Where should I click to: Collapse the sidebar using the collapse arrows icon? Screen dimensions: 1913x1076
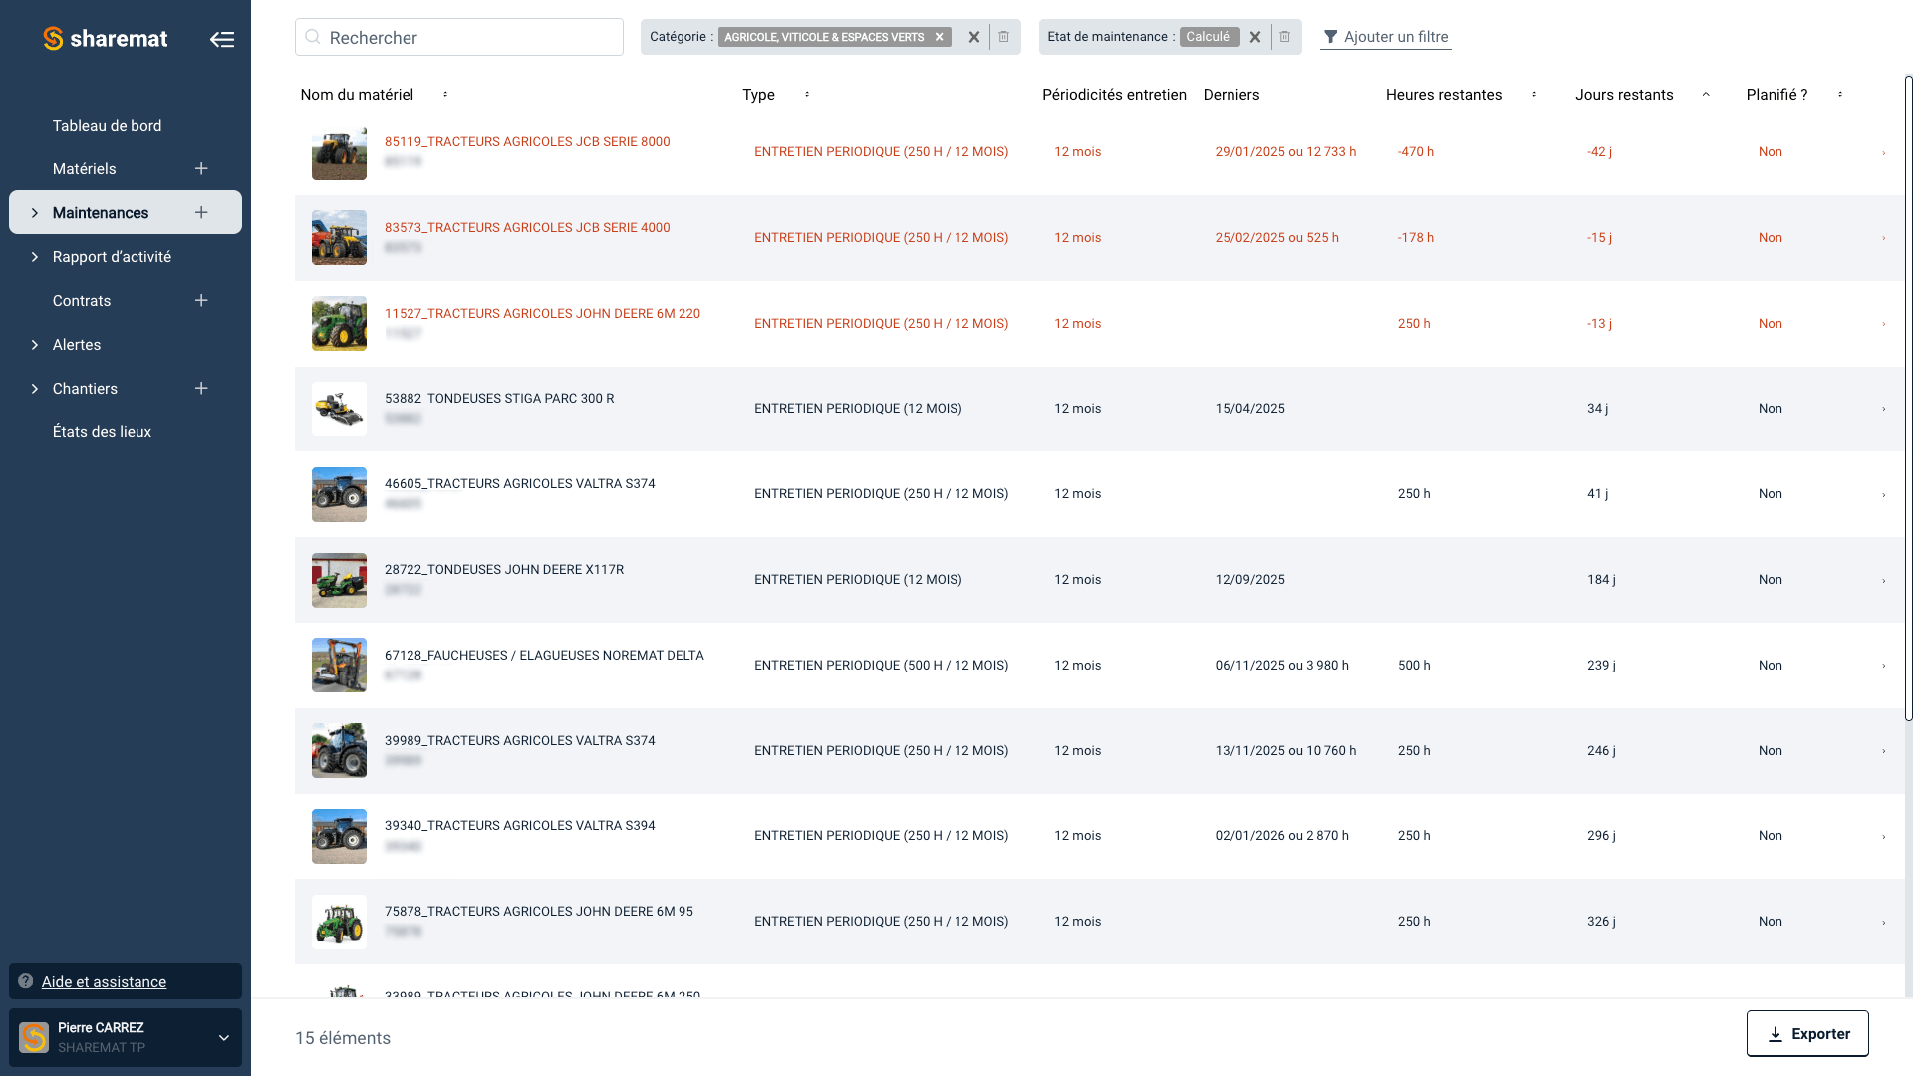[x=222, y=38]
